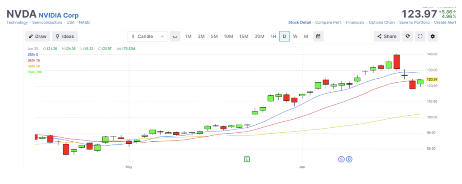Expand the Candle chart type dropdown
462x184 pixels.
click(148, 36)
